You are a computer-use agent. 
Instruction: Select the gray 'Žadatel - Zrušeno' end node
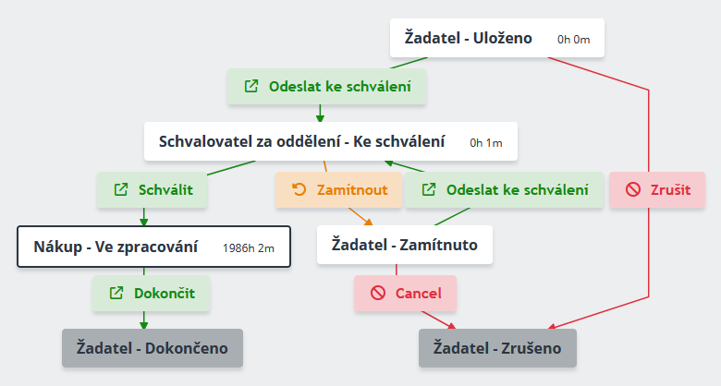click(x=497, y=348)
